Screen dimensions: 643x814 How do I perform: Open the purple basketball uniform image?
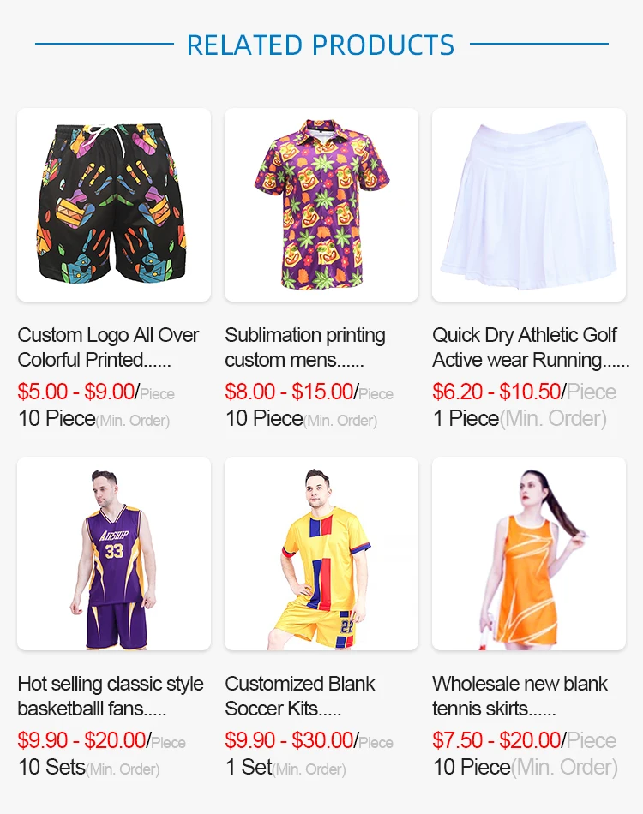click(114, 554)
